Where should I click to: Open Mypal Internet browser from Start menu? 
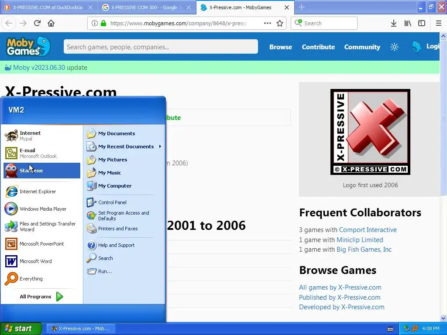click(42, 136)
